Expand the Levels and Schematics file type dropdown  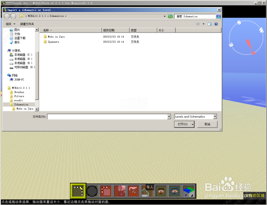(215, 116)
